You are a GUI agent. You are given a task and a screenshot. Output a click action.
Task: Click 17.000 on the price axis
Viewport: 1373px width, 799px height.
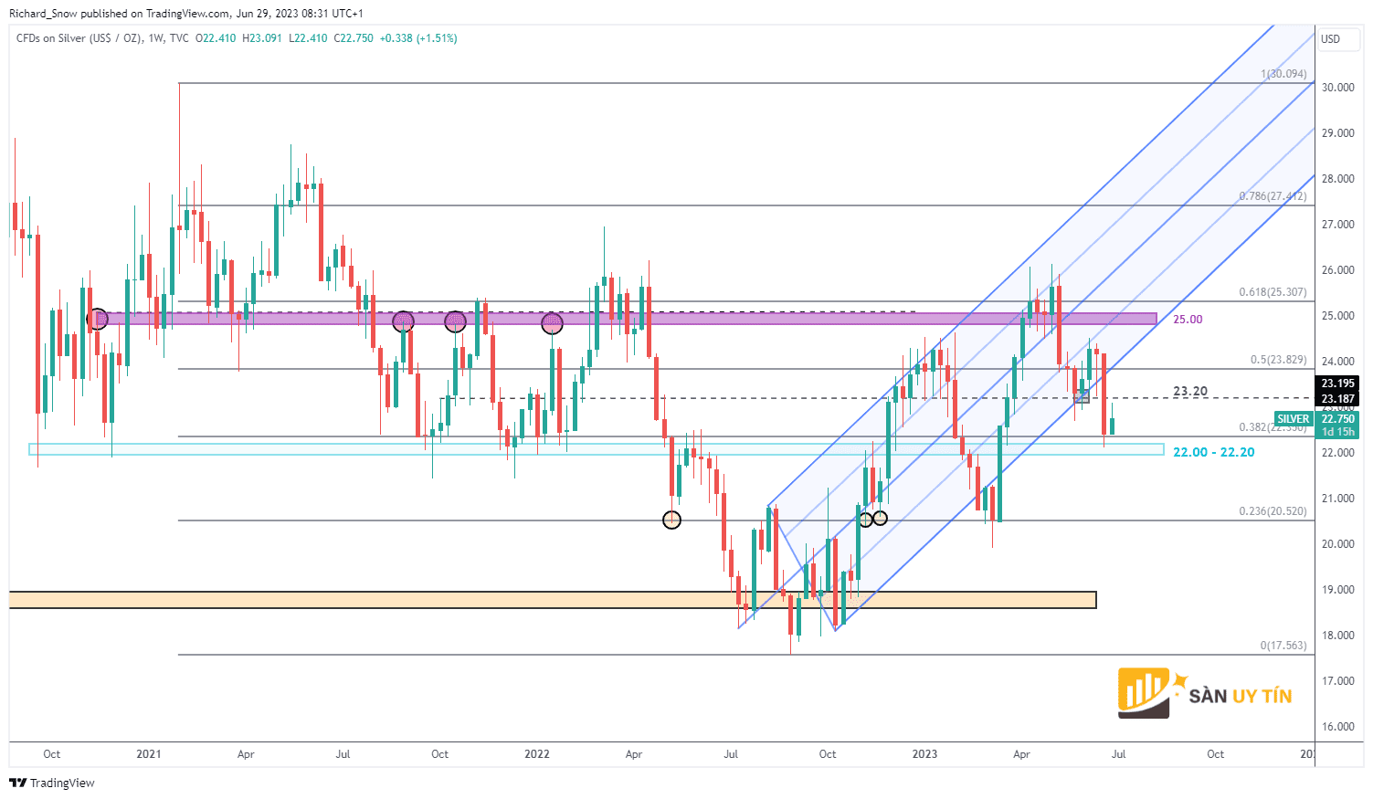coord(1338,681)
